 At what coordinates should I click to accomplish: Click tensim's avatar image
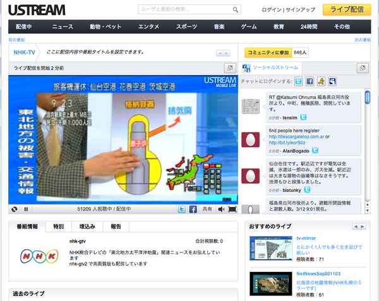point(250,106)
